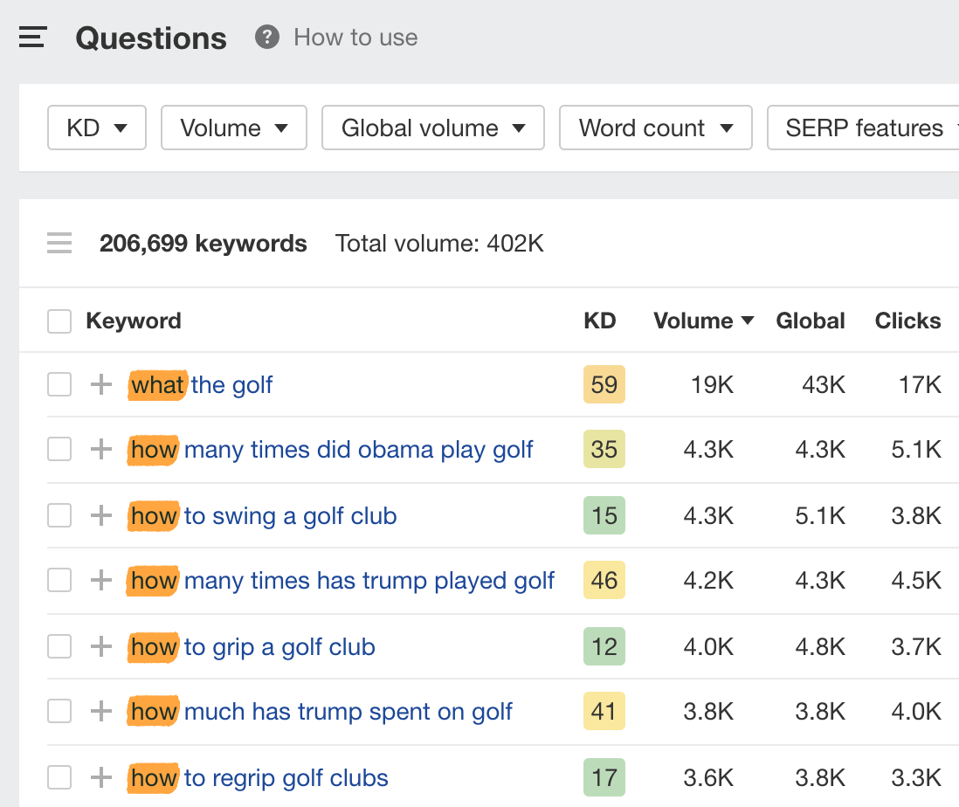Viewport: 959px width, 807px height.
Task: Open the Word count filter dropdown
Action: pos(655,128)
